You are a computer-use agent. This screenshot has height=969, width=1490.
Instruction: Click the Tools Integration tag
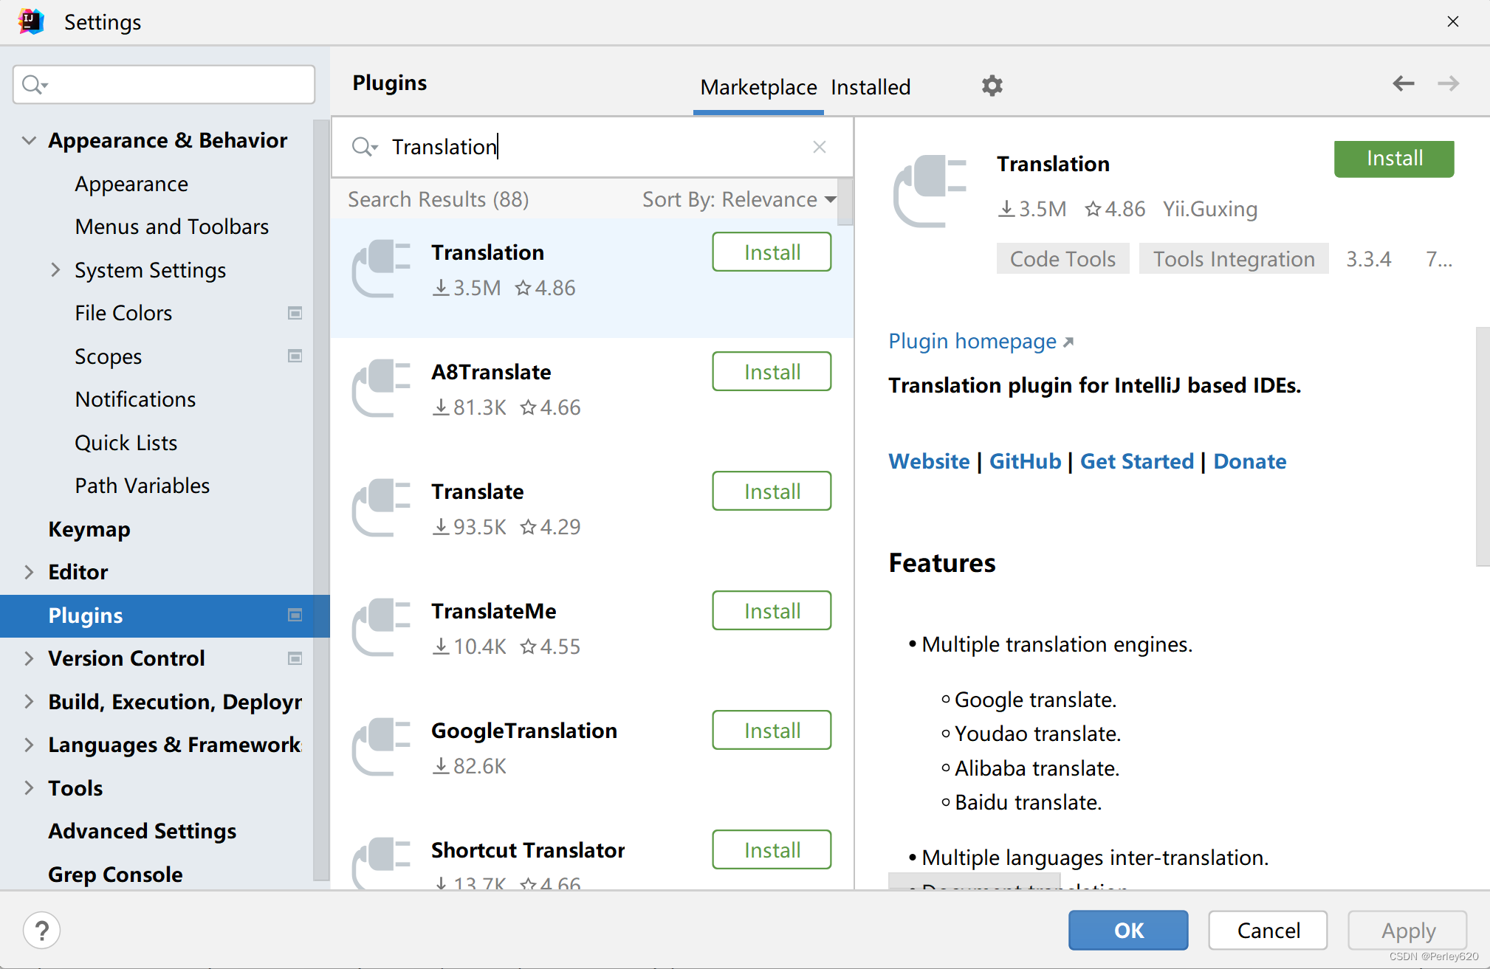(x=1234, y=259)
